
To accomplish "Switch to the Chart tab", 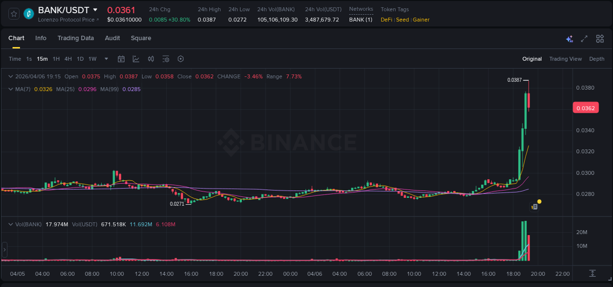I will pyautogui.click(x=16, y=38).
